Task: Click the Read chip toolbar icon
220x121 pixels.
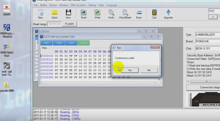Action: (x=84, y=14)
